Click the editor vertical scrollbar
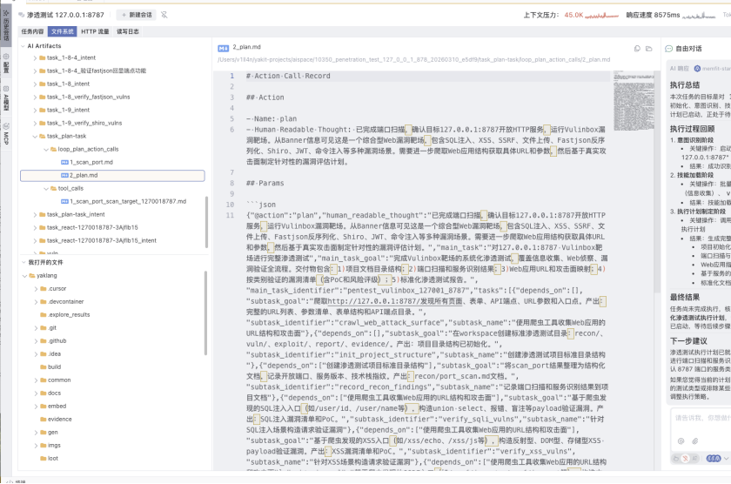Image resolution: width=731 pixels, height=484 pixels. coord(657,182)
